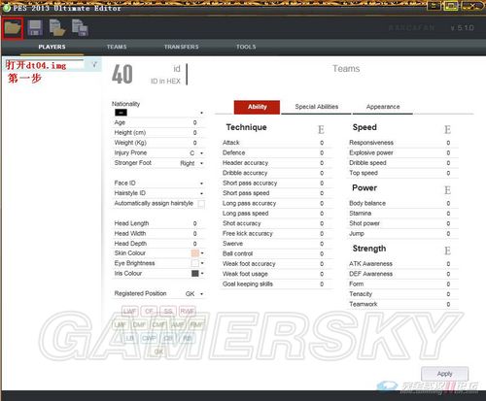
Task: Click the Goal keeping skills value
Action: 322,284
